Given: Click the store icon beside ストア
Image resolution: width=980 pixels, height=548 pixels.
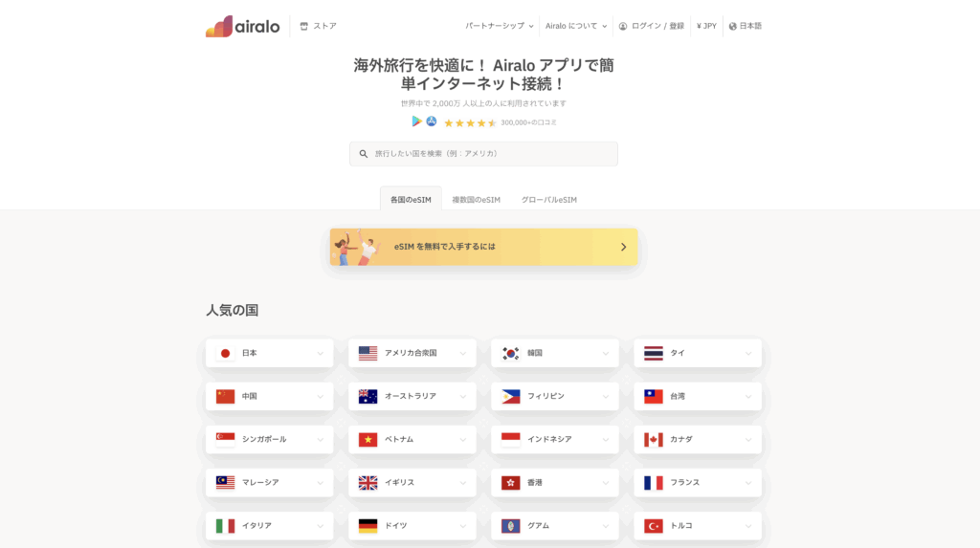Looking at the screenshot, I should coord(303,26).
